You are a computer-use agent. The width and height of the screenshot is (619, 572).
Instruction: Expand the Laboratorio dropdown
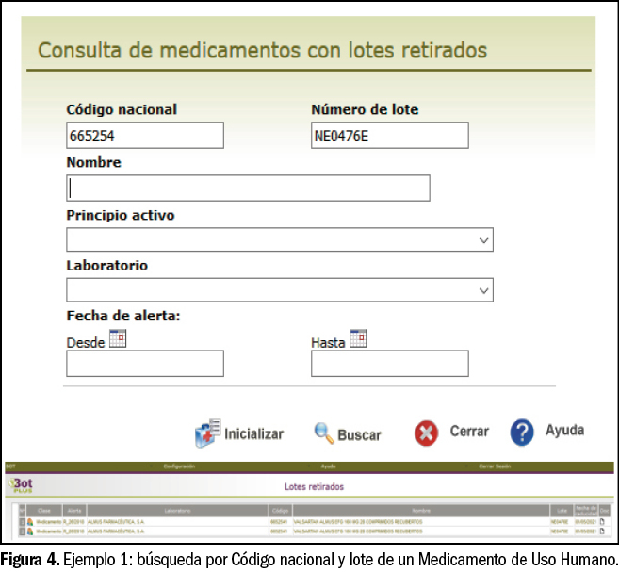(x=483, y=290)
